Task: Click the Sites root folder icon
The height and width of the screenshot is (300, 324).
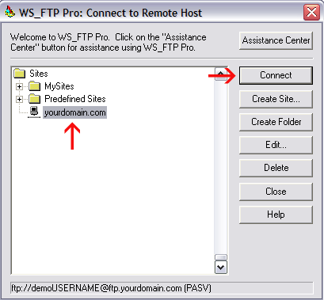Action: pyautogui.click(x=20, y=74)
